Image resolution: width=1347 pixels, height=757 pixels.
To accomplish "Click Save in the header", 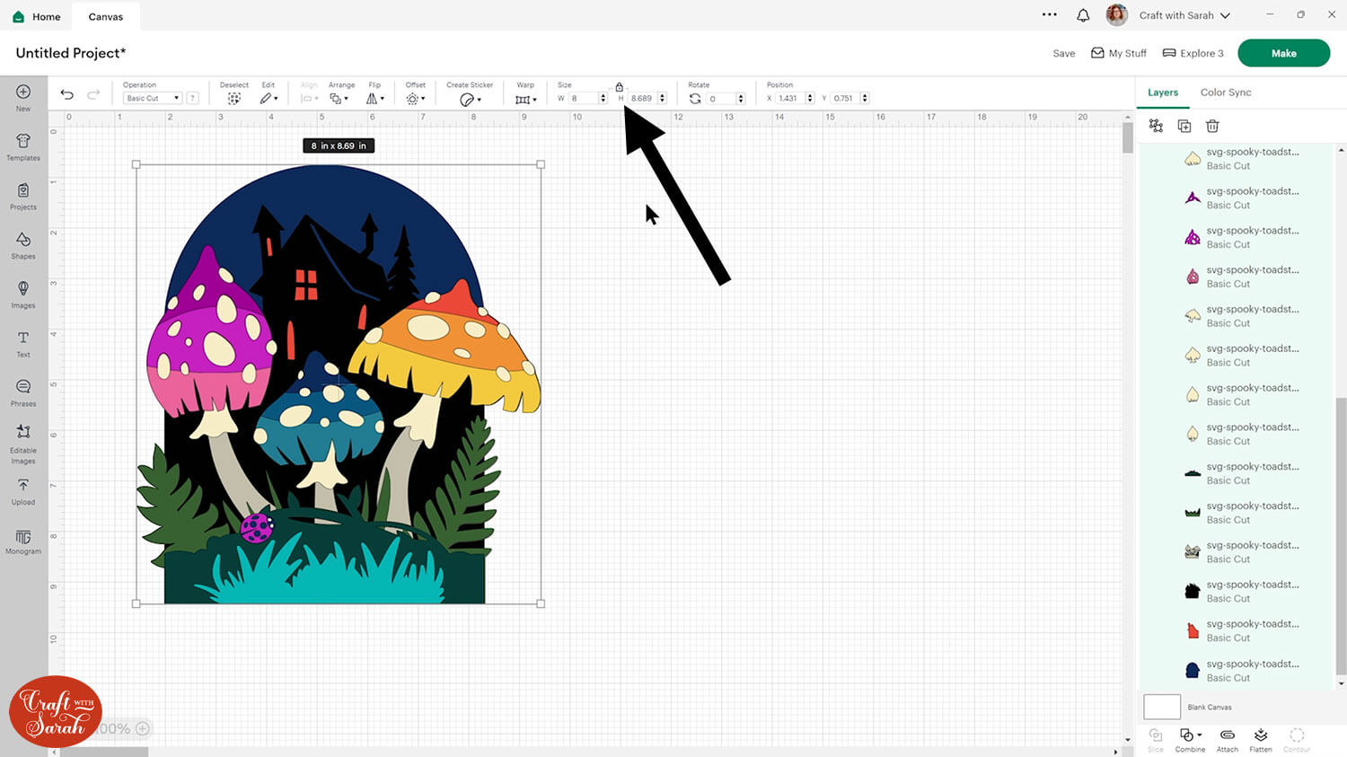I will pyautogui.click(x=1063, y=53).
